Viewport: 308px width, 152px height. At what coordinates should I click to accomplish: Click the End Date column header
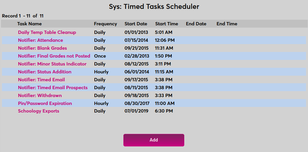[x=196, y=24]
